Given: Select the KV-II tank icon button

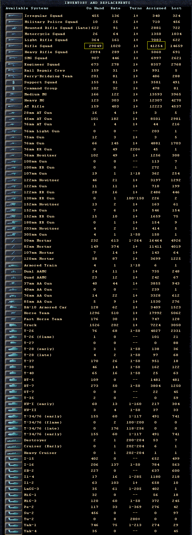Looking at the screenshot, I should tap(14, 410).
